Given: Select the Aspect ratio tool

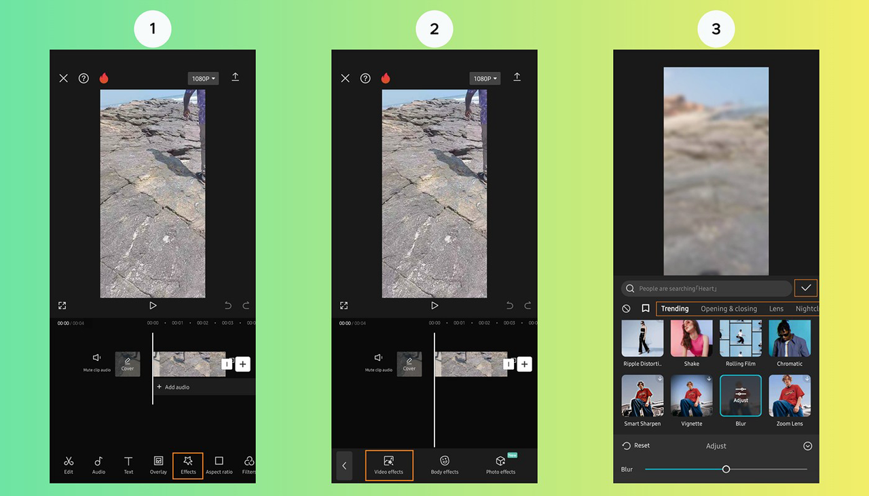Looking at the screenshot, I should pyautogui.click(x=219, y=465).
